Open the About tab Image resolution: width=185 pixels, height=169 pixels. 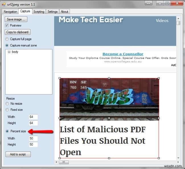click(x=64, y=12)
